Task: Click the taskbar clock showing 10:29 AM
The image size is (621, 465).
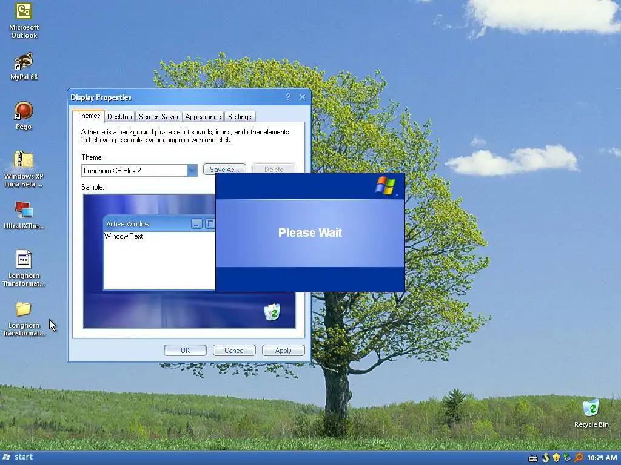Action: (x=602, y=458)
